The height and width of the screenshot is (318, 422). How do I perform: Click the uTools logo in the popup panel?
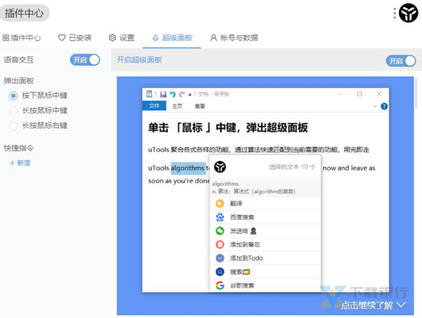click(220, 167)
